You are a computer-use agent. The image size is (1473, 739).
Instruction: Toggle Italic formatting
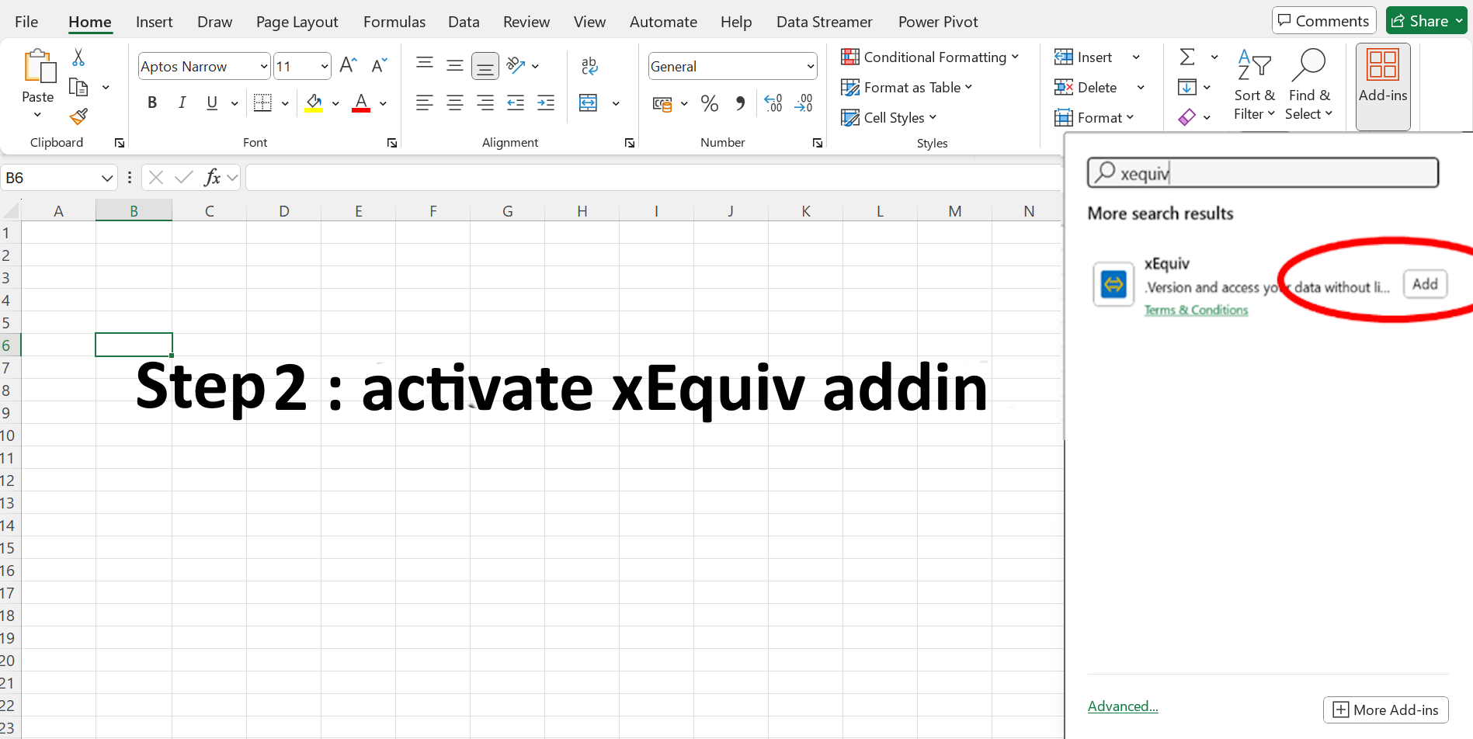coord(182,103)
